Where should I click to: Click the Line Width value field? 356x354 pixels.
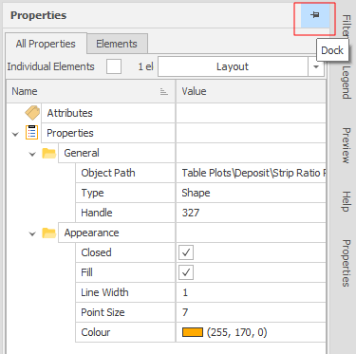tap(251, 292)
